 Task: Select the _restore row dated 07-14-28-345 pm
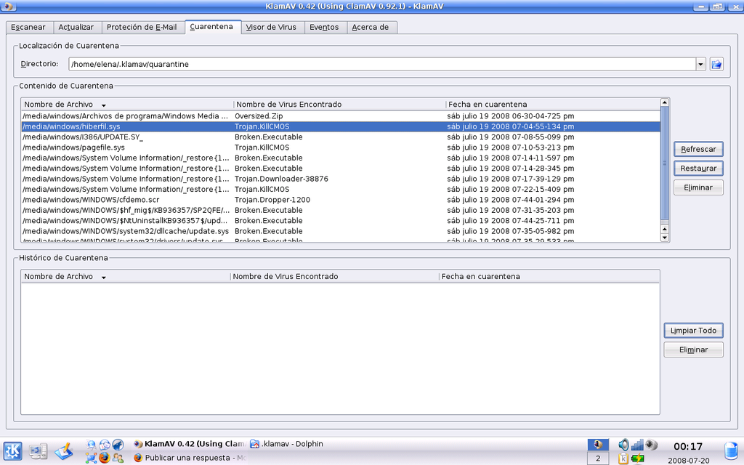[x=341, y=169]
